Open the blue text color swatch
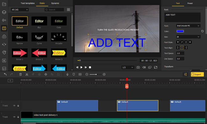 pyautogui.click(x=180, y=31)
